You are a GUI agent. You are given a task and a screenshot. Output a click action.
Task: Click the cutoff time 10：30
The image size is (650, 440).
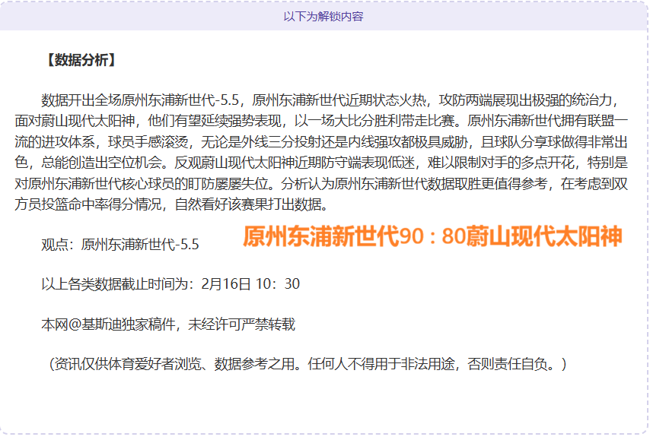279,284
